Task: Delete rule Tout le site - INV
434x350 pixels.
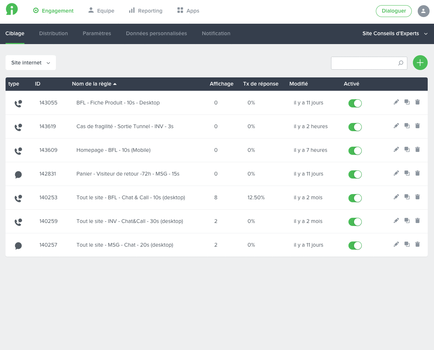Action: click(x=417, y=221)
